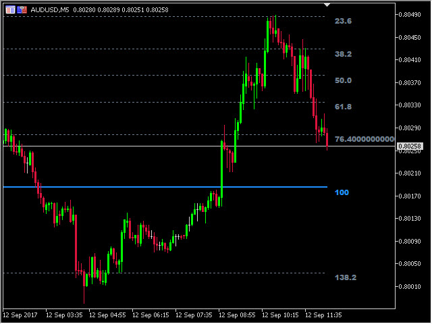Screen dimensions: 432x324
Task: Click the 12 Sep 2017 time label
Action: [20, 315]
